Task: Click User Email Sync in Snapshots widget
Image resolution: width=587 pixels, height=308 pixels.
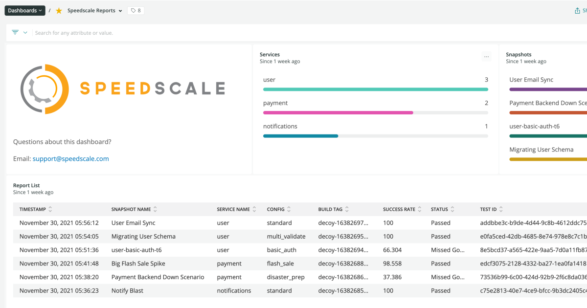Action: coord(531,80)
